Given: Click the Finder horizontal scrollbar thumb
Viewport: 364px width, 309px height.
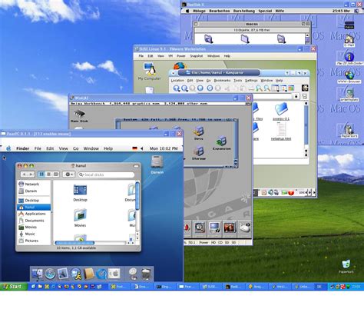Looking at the screenshot, I should (x=74, y=243).
